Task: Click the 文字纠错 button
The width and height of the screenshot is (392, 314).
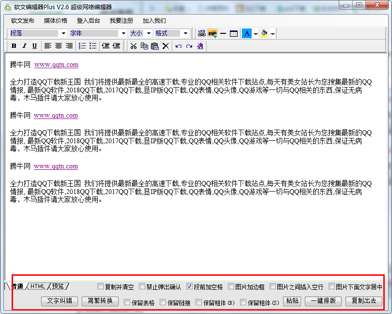Action: pyautogui.click(x=60, y=301)
